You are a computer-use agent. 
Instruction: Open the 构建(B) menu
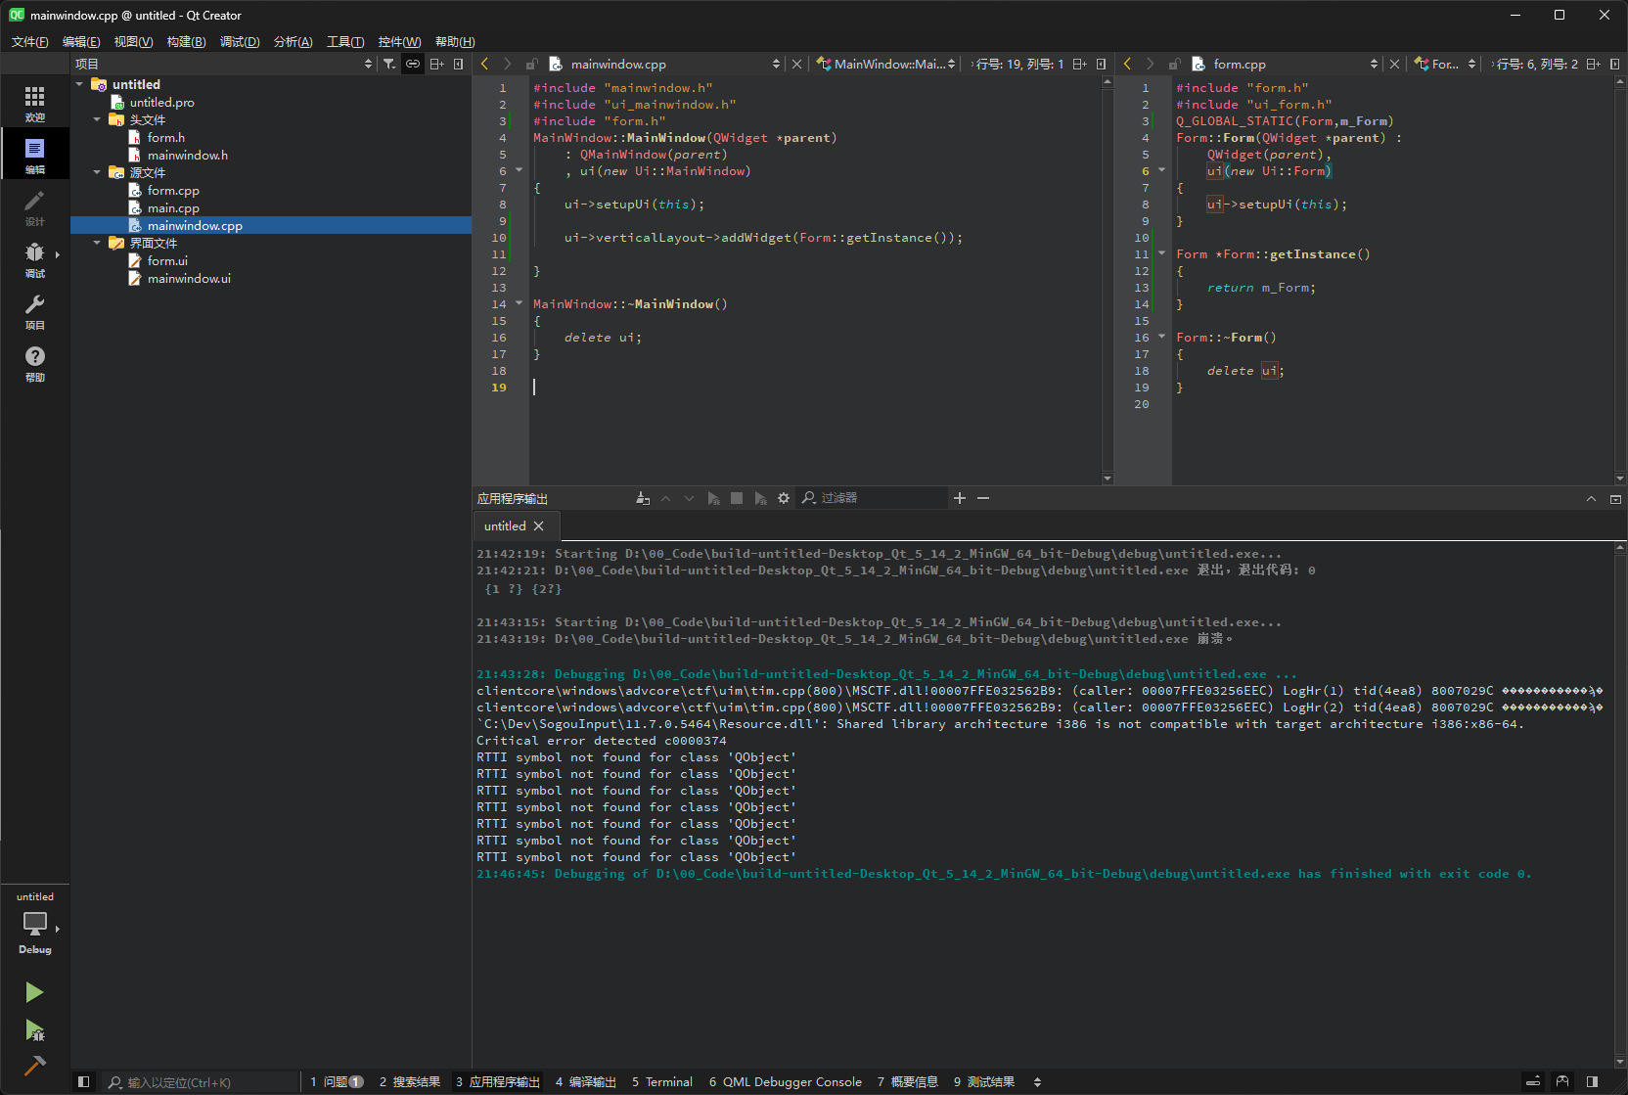pos(186,41)
